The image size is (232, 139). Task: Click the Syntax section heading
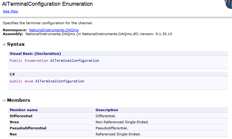tap(16, 44)
